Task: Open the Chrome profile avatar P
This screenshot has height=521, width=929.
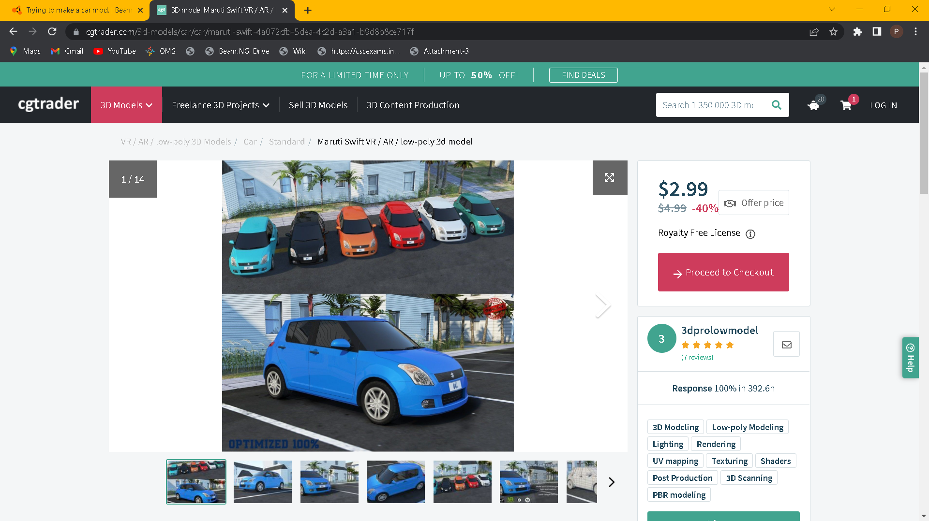Action: (896, 32)
